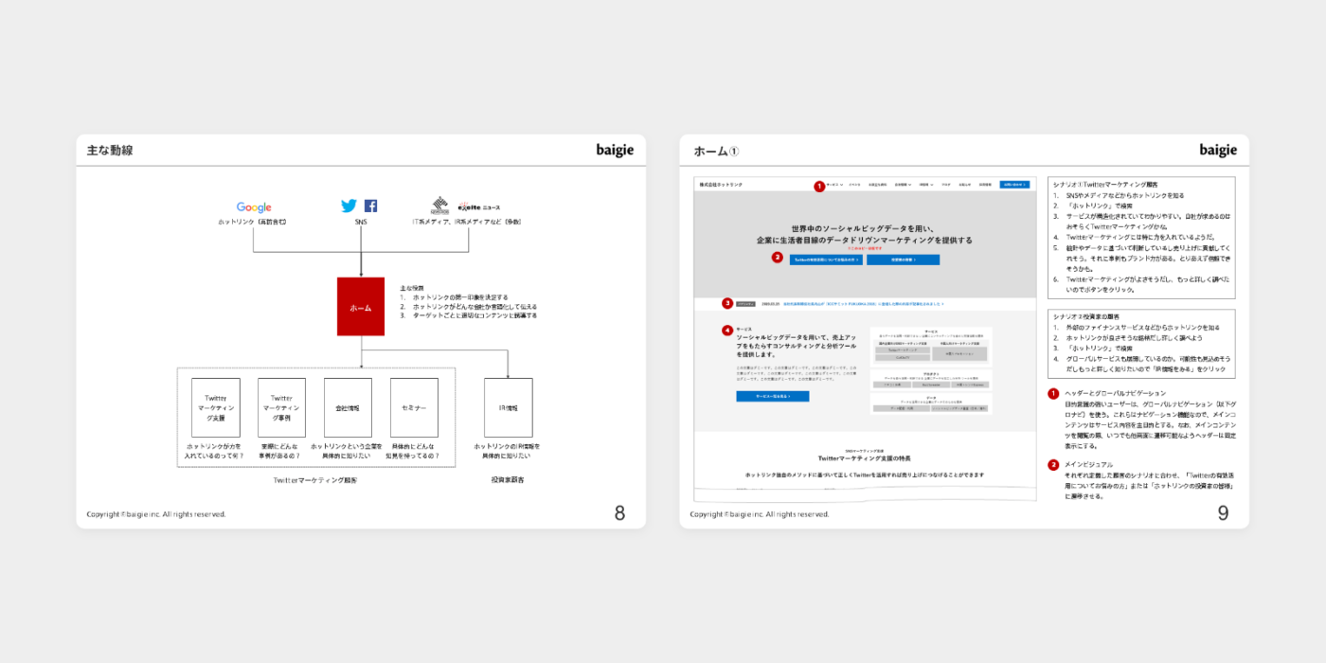Open the blue news headline link in wireframe
This screenshot has width=1326, height=663.
coord(864,304)
